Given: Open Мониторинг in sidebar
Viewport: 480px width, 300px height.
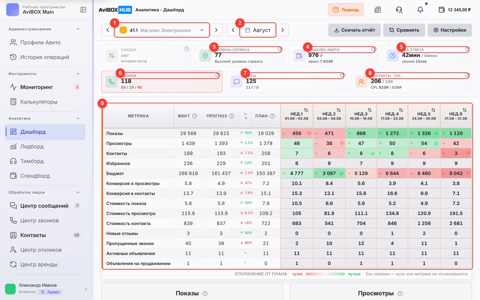Looking at the screenshot, I should tap(45, 87).
